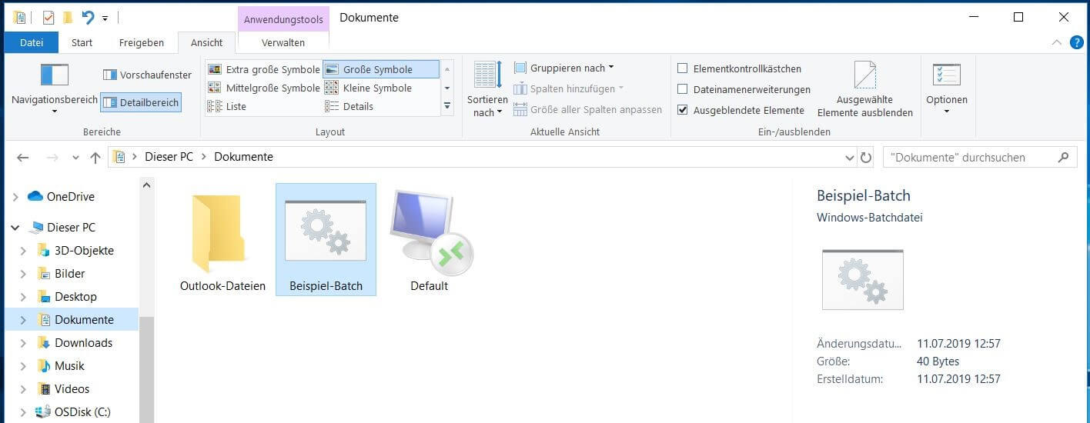Choose Mittelgroße Symbole layout
Viewport: 1090px width, 423px height.
coord(264,88)
